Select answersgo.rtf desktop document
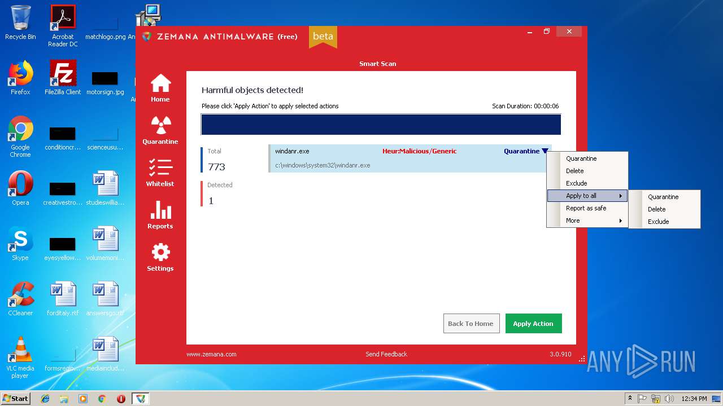Screen dimensions: 723x406 click(x=105, y=299)
